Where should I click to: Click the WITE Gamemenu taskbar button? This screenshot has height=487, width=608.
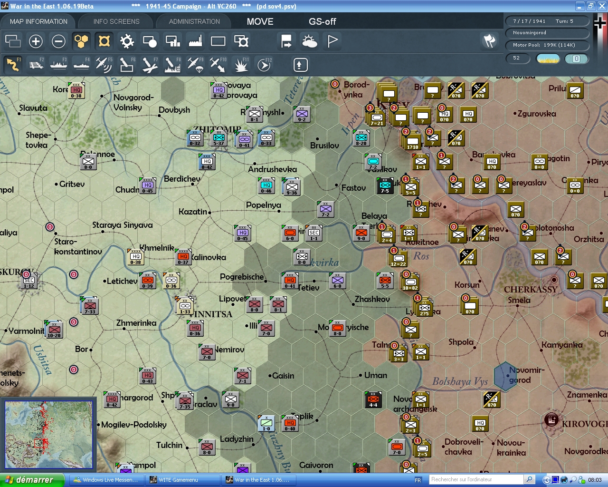(x=182, y=480)
